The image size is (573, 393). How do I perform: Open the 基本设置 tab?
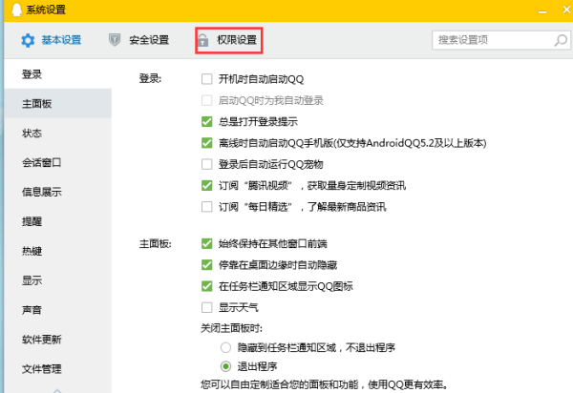click(x=52, y=40)
